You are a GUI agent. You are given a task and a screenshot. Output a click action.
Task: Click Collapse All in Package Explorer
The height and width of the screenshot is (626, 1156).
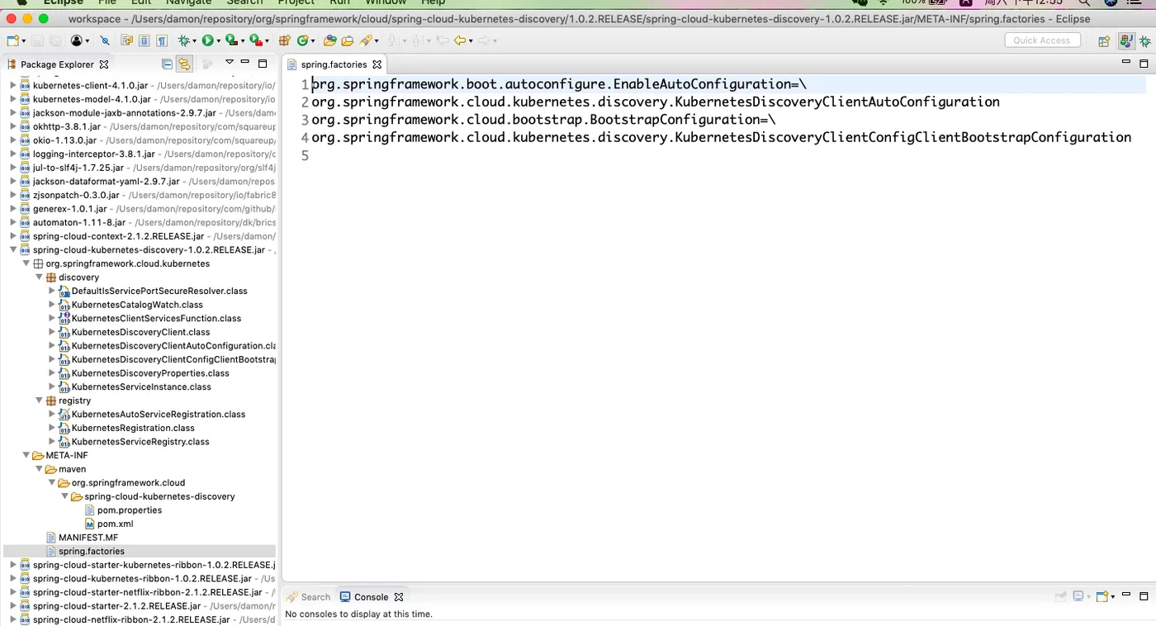168,64
